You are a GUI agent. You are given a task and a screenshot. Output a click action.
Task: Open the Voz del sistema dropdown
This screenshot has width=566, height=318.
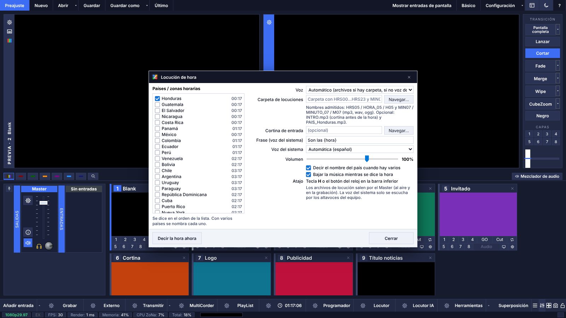tap(359, 149)
